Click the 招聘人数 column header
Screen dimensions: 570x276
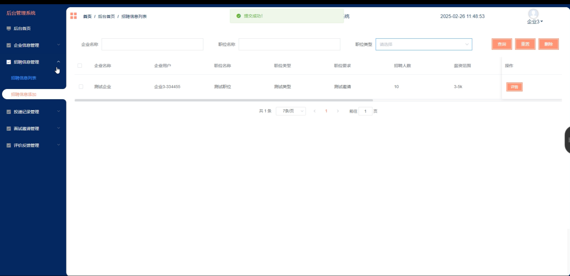[402, 66]
